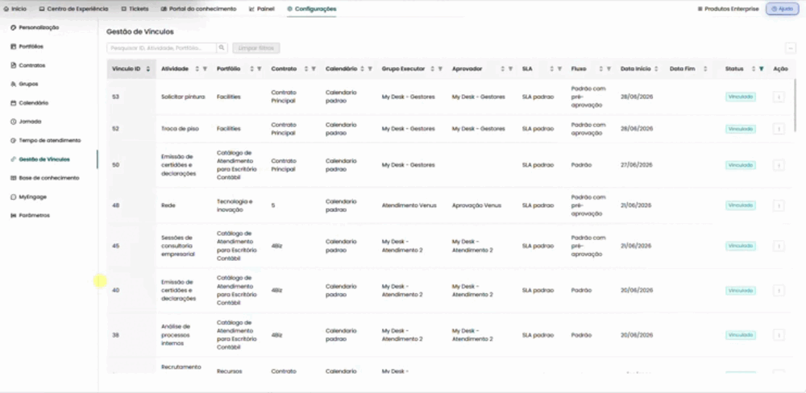This screenshot has height=393, width=806.
Task: Sort the Fluxo column
Action: coord(601,68)
